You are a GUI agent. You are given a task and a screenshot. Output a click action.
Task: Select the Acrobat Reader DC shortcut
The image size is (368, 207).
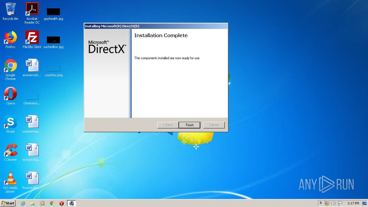pos(32,13)
